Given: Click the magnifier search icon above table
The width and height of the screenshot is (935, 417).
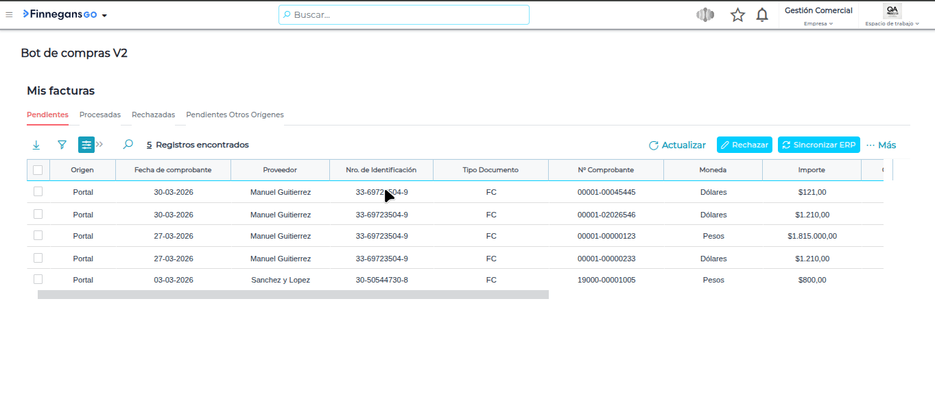Looking at the screenshot, I should click(128, 145).
